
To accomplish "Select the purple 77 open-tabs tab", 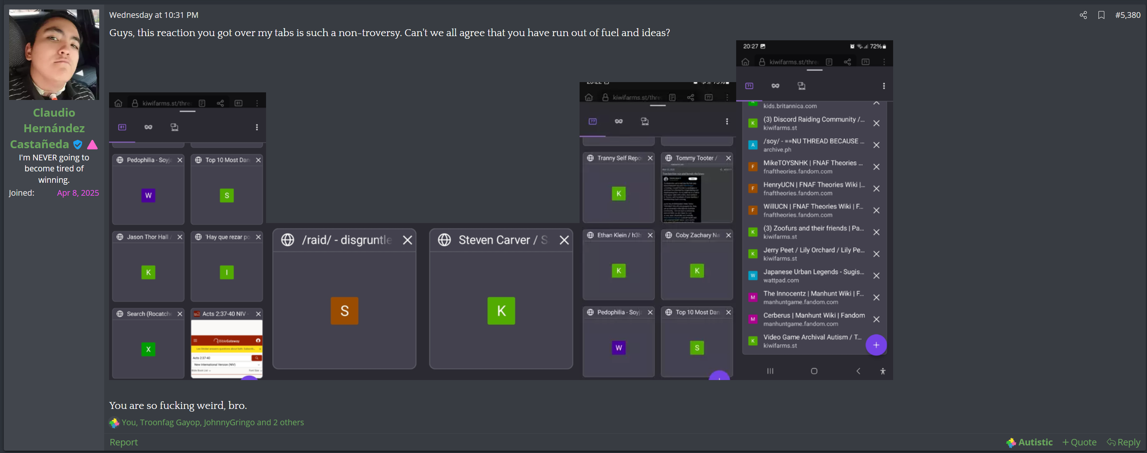I will coord(593,121).
